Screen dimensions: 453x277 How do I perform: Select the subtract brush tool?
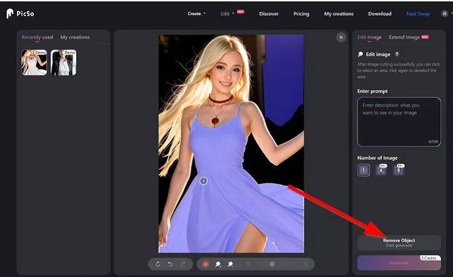(x=230, y=264)
